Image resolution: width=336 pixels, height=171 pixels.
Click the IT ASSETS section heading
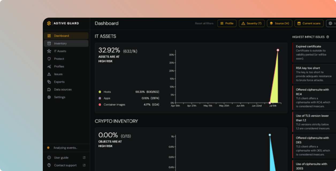pyautogui.click(x=105, y=36)
